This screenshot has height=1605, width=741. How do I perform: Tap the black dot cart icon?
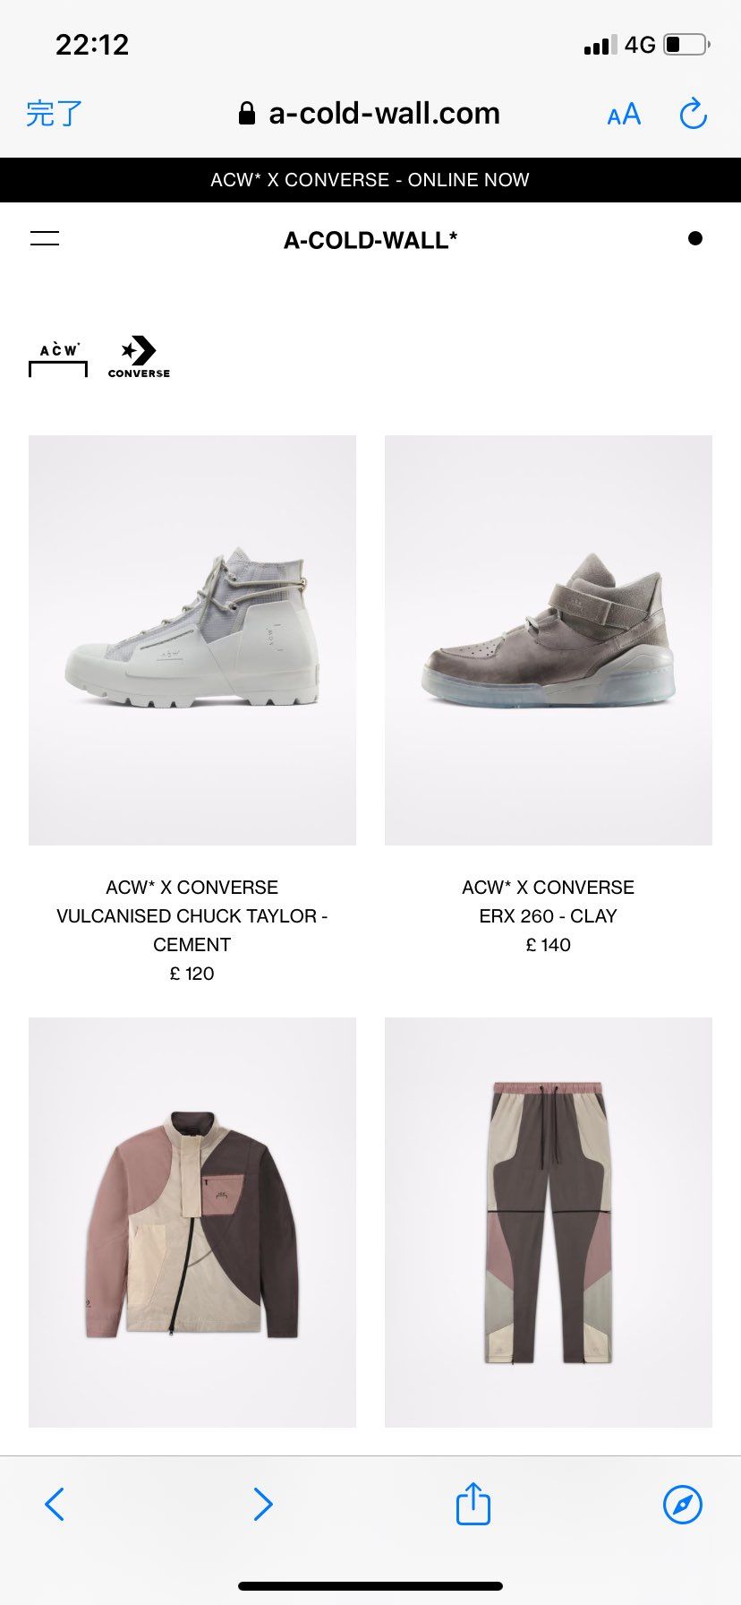pyautogui.click(x=695, y=238)
